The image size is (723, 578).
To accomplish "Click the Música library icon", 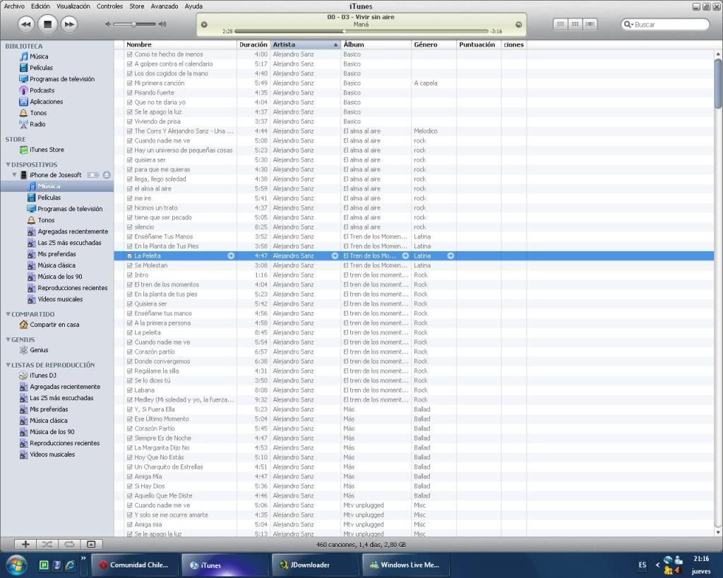I will tap(23, 56).
